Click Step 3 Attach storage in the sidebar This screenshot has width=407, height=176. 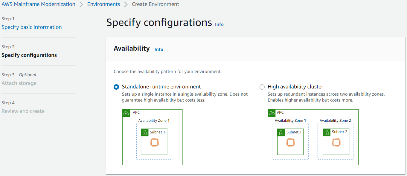[19, 83]
